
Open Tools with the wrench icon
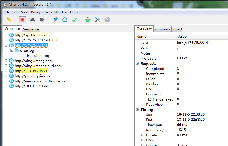point(98,20)
